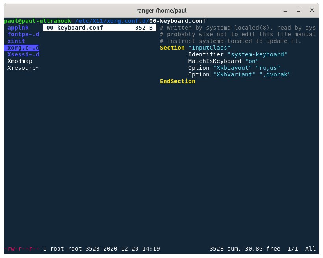Click the 1/1 position indicator
323x258 pixels.
pyautogui.click(x=293, y=249)
